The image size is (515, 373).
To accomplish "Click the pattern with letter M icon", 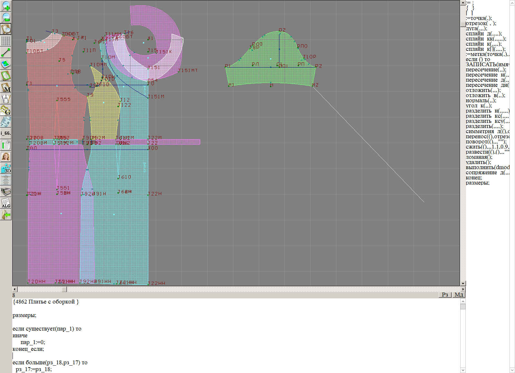I will (x=6, y=87).
